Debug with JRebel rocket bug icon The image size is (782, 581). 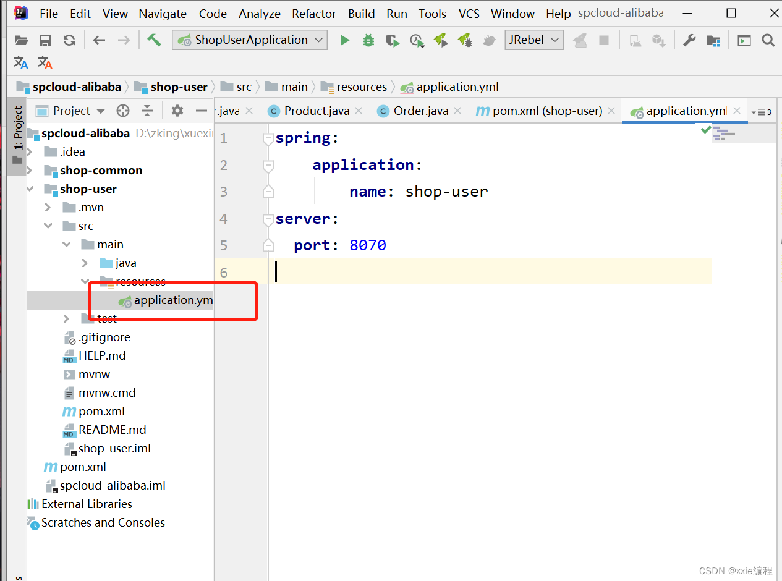pos(465,40)
